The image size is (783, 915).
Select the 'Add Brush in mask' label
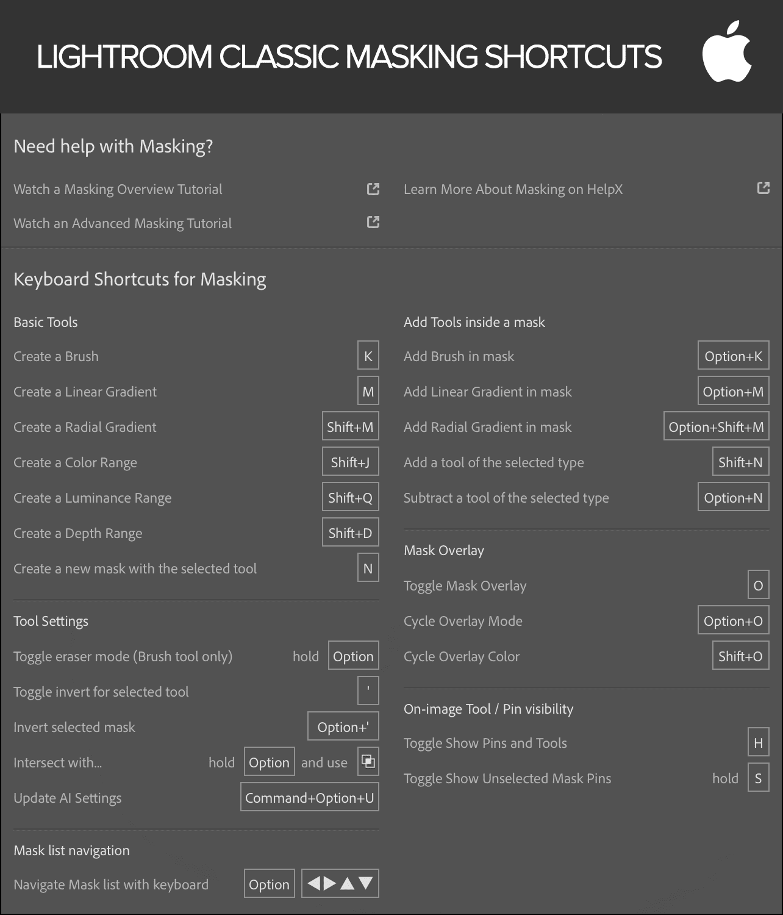point(459,356)
